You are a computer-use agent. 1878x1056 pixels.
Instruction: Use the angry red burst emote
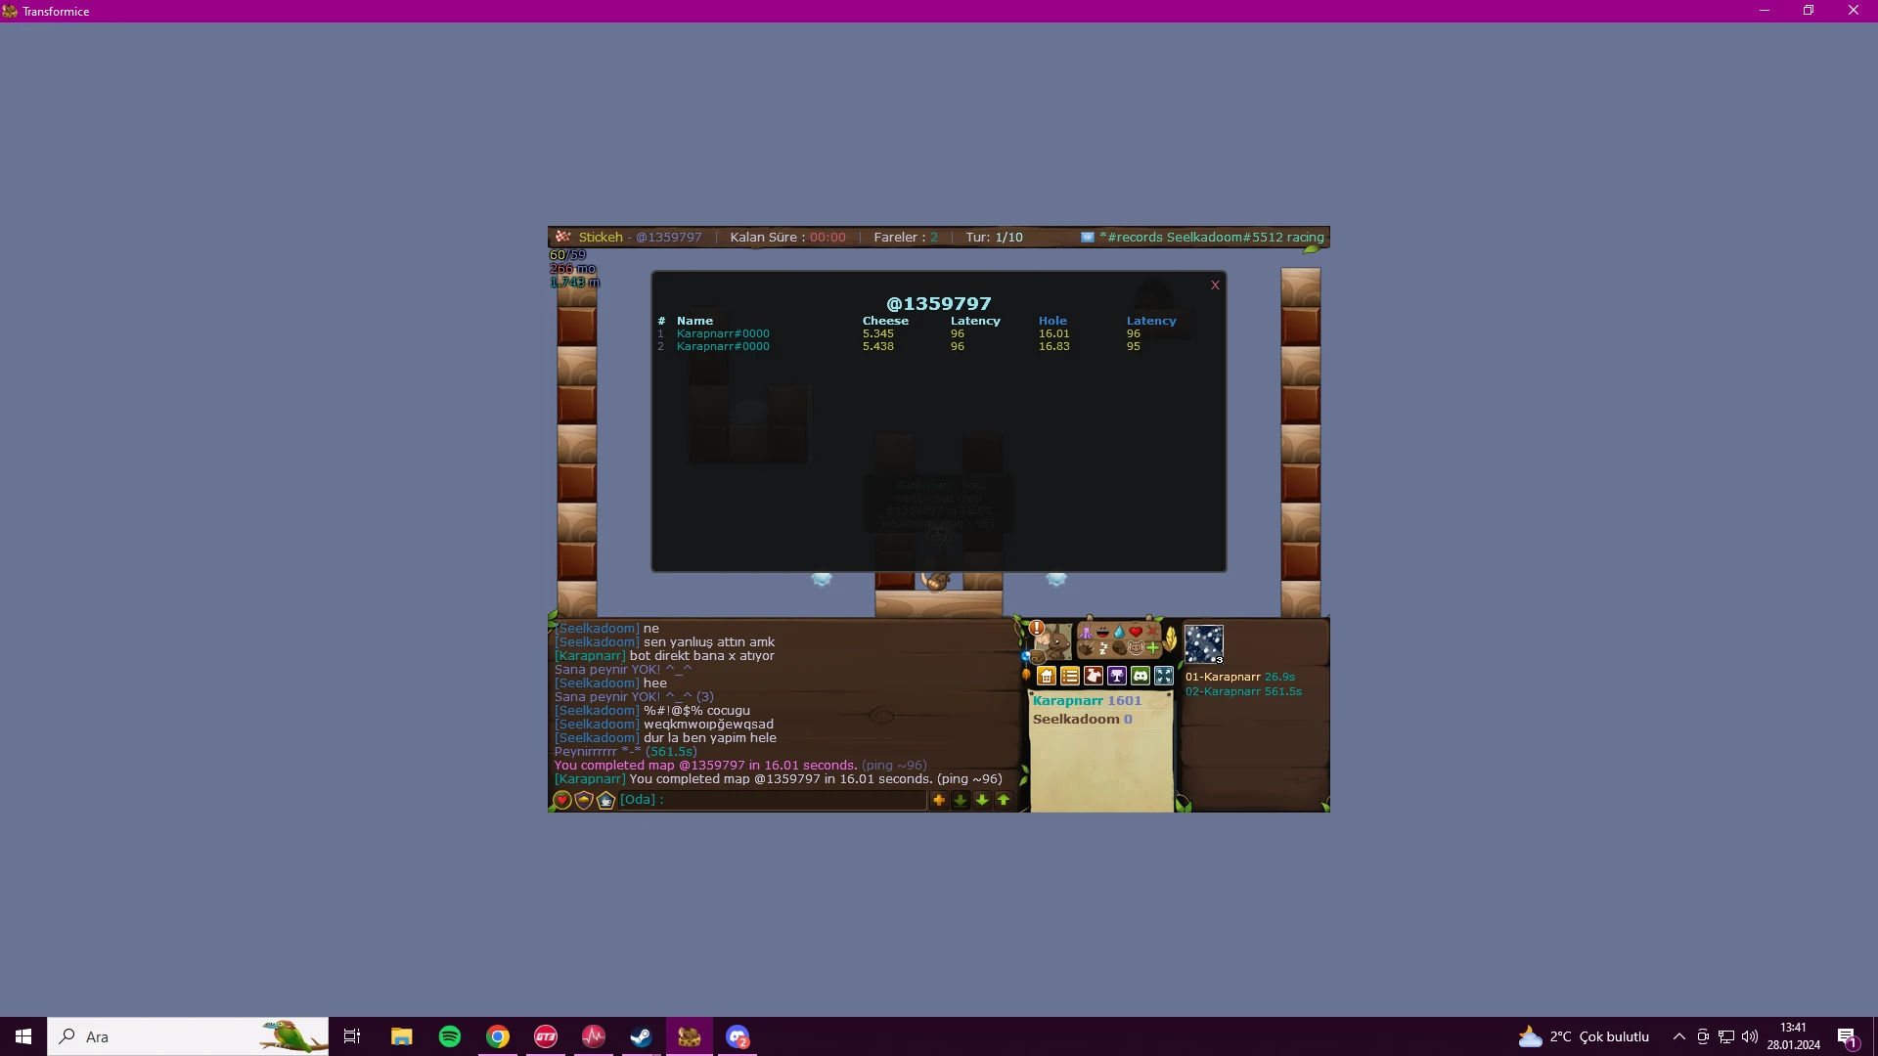[x=1152, y=632]
